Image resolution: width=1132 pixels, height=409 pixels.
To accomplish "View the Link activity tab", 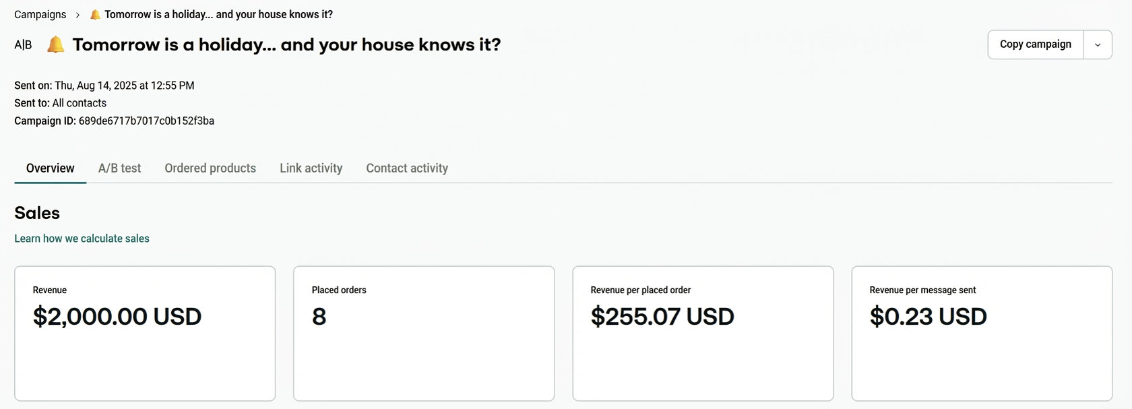I will (311, 168).
